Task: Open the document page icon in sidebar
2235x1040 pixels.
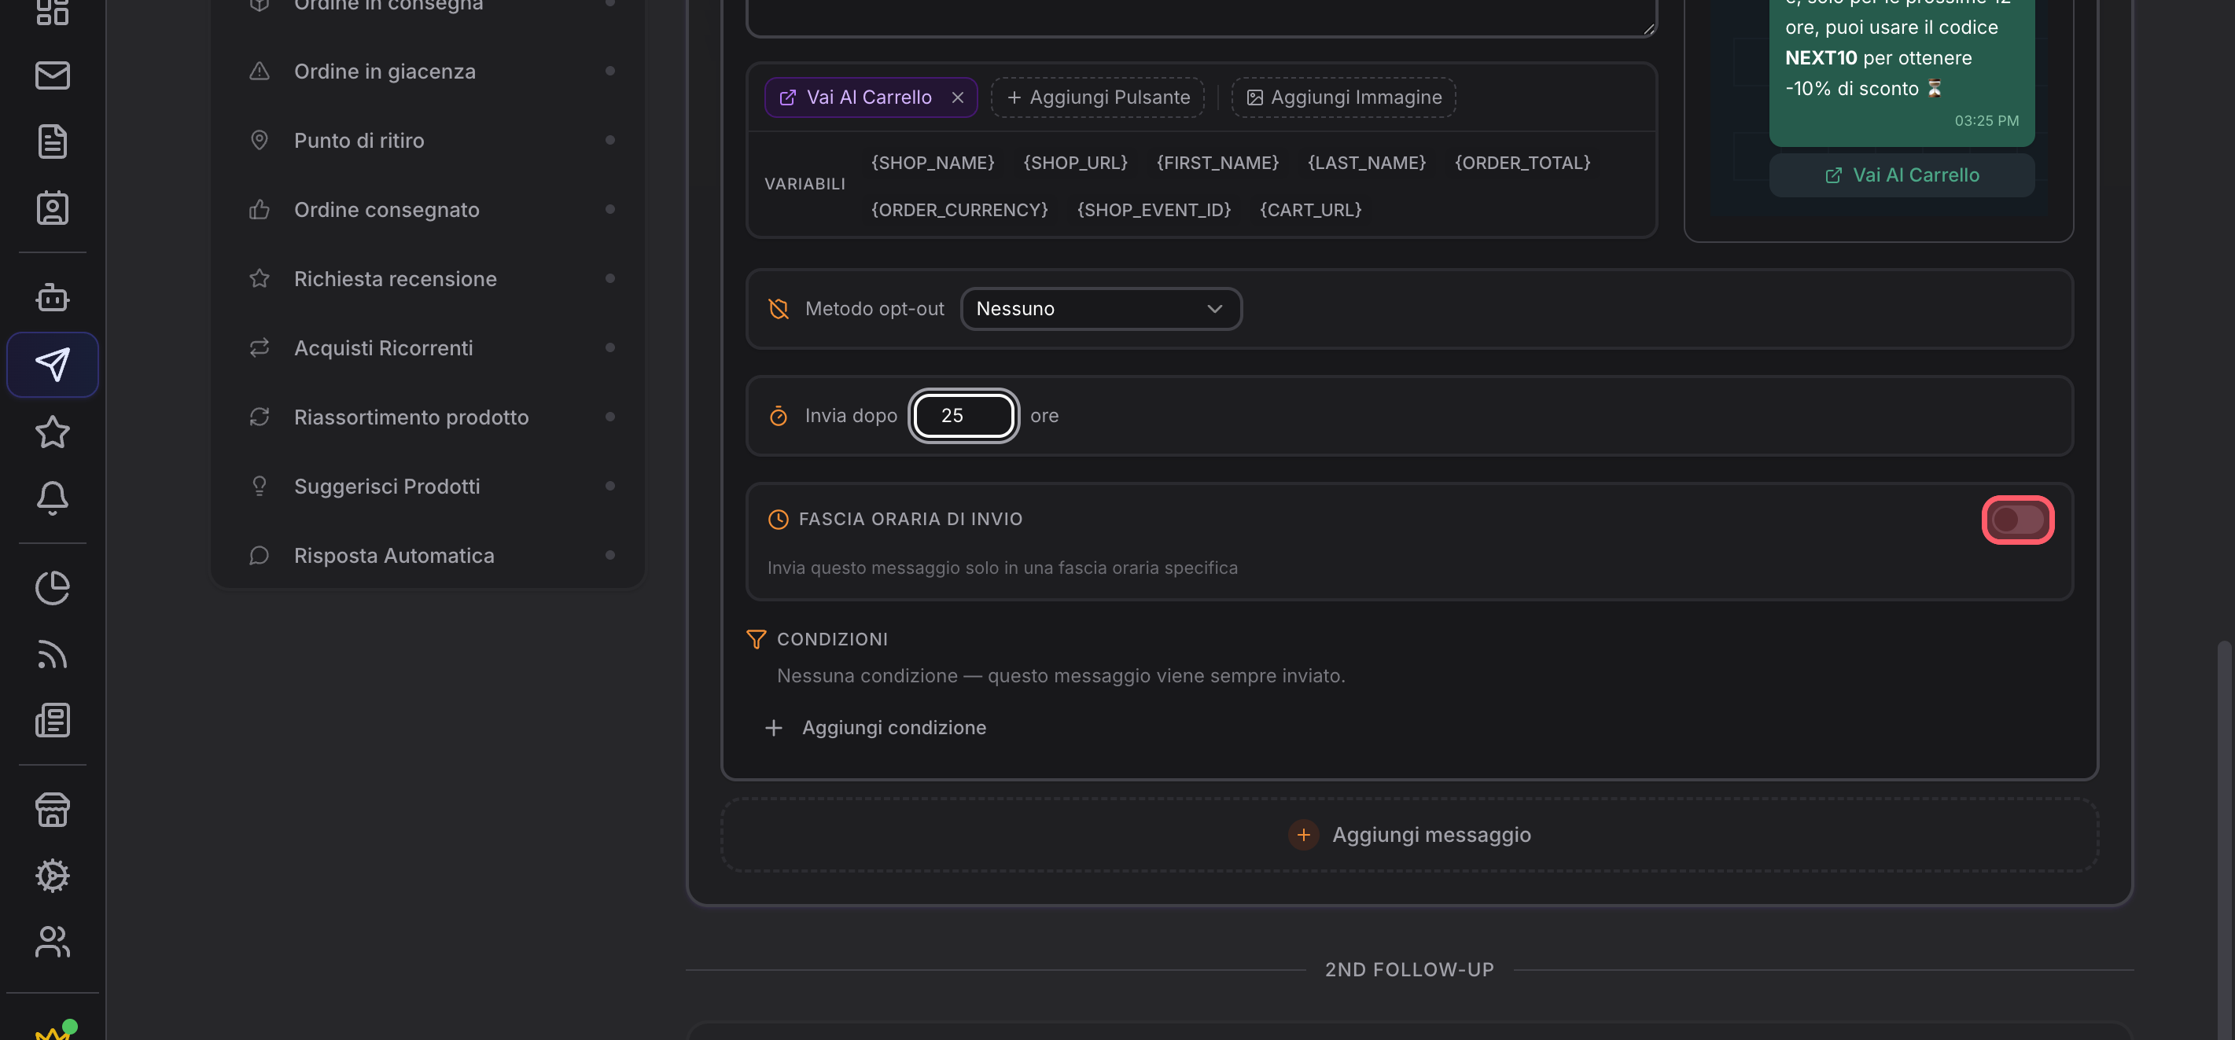Action: click(x=52, y=141)
